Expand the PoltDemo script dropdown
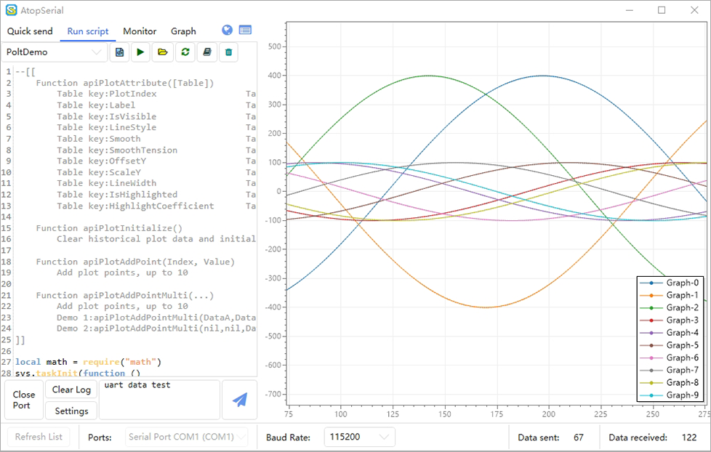711x452 pixels. tap(55, 52)
